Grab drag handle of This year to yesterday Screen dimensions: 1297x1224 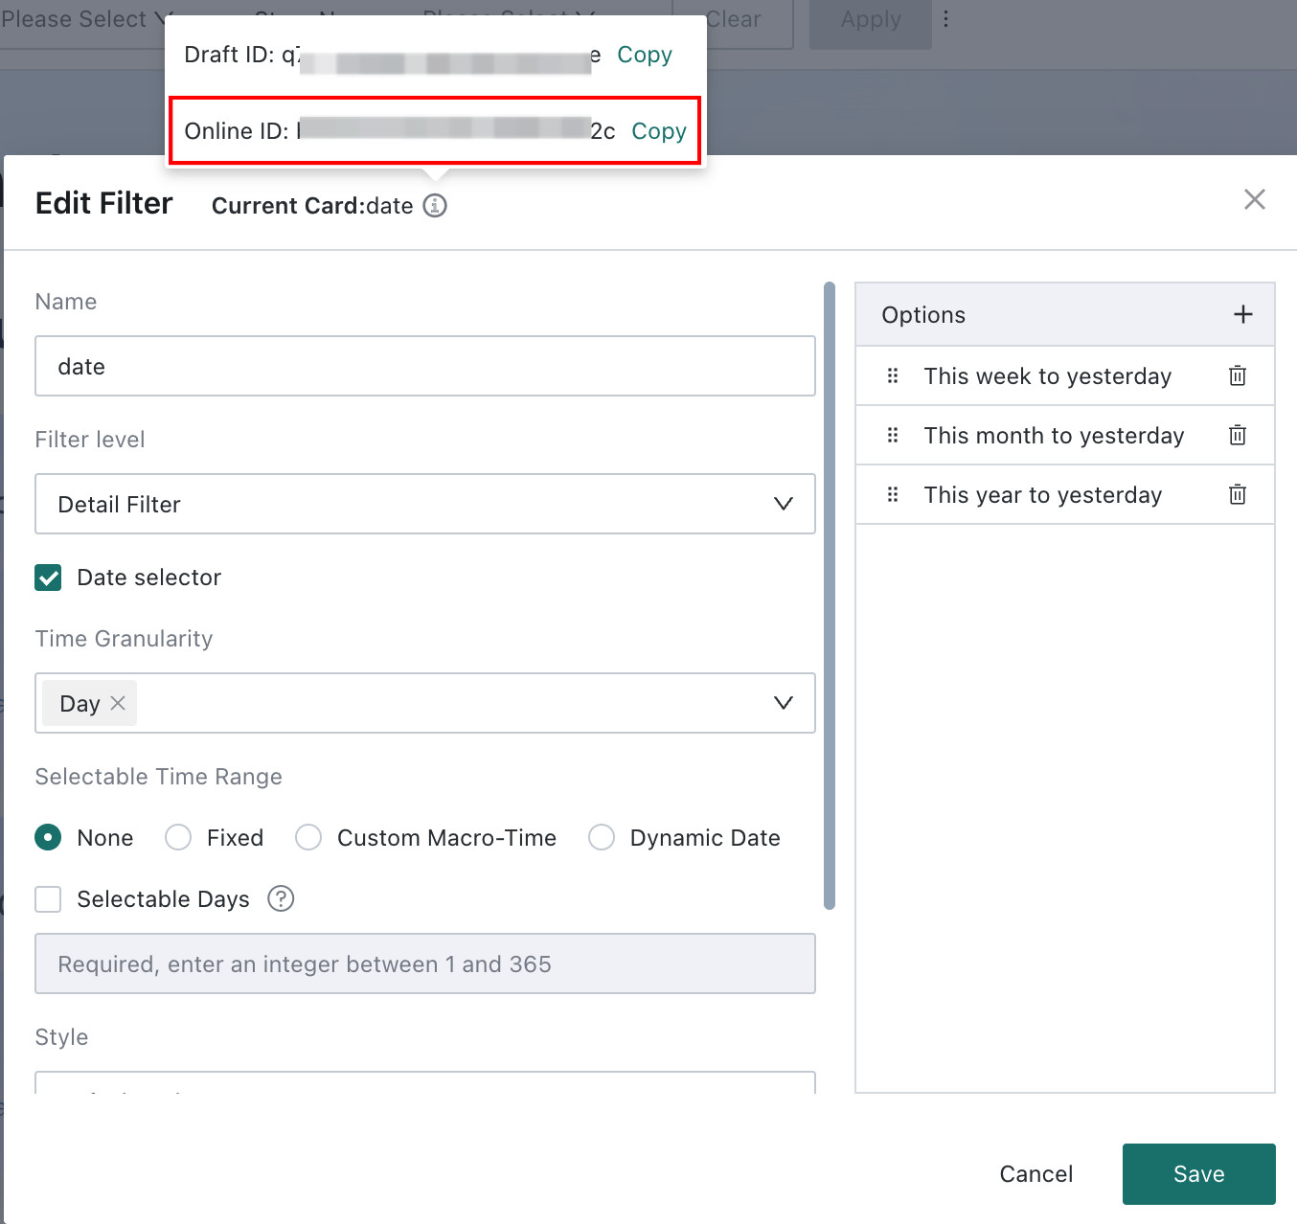893,494
